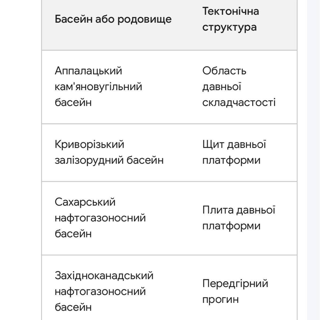The width and height of the screenshot is (320, 320).
Task: Click the word "Криворізький"
Action: (89, 145)
